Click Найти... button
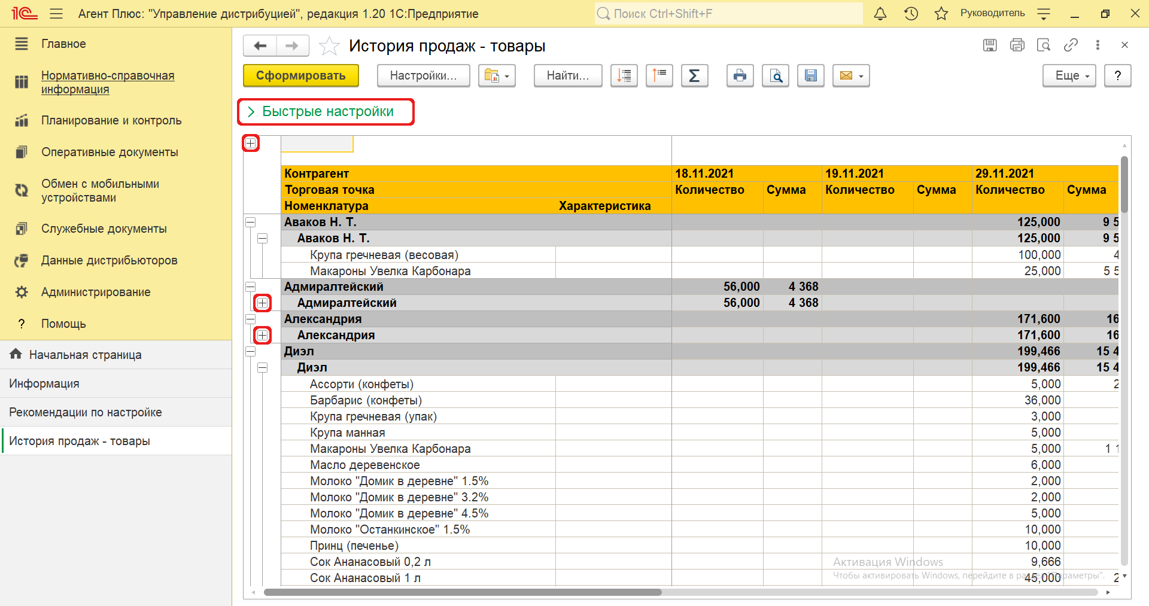Viewport: 1149px width, 606px height. coord(568,75)
